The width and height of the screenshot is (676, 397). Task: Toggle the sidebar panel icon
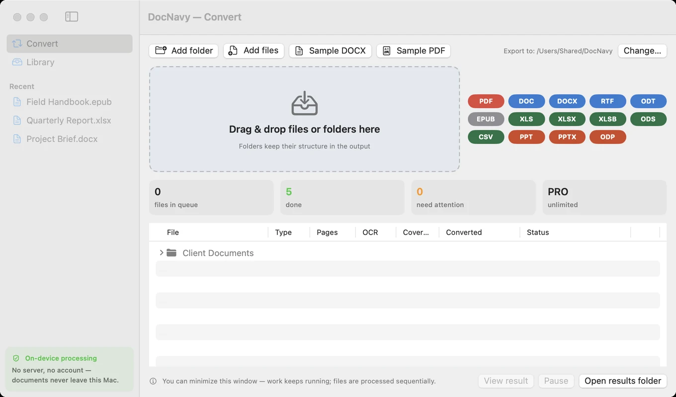72,17
